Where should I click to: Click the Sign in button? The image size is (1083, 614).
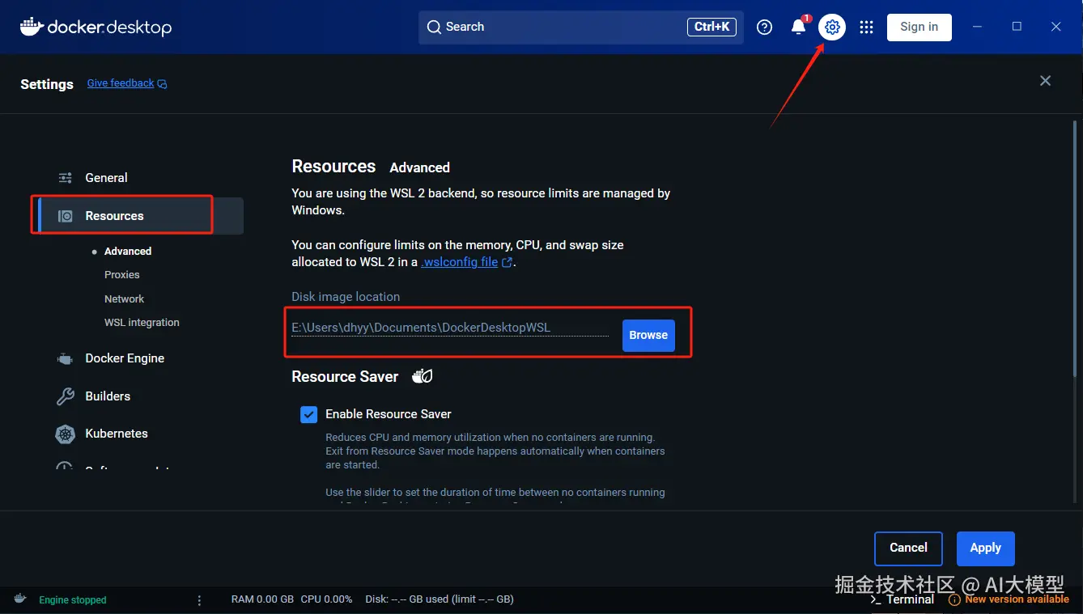pos(919,27)
